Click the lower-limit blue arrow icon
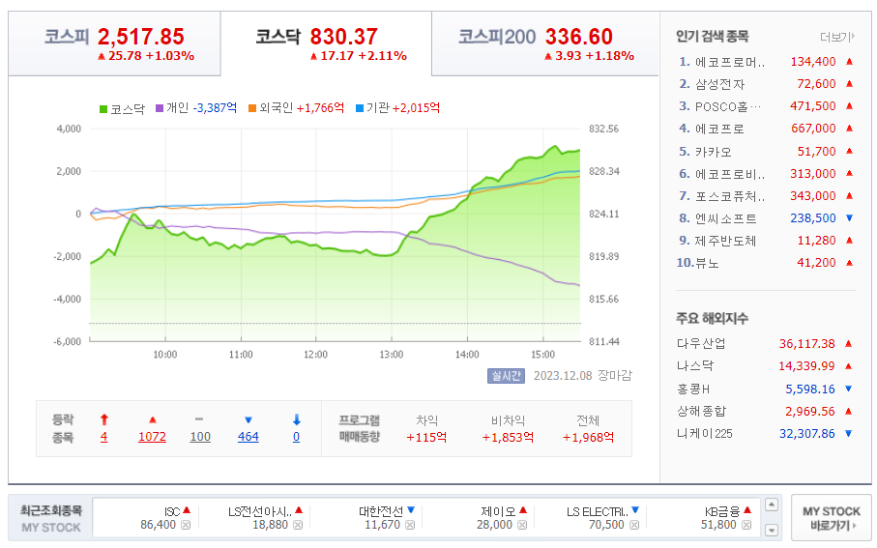 point(297,420)
